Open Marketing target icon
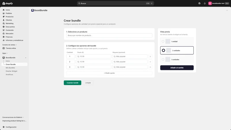 tap(3, 23)
